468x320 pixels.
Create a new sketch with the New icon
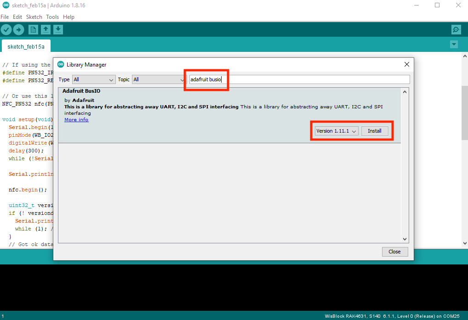33,29
